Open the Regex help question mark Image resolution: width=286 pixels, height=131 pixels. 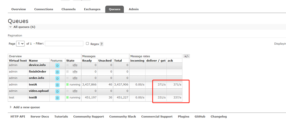tap(102, 44)
